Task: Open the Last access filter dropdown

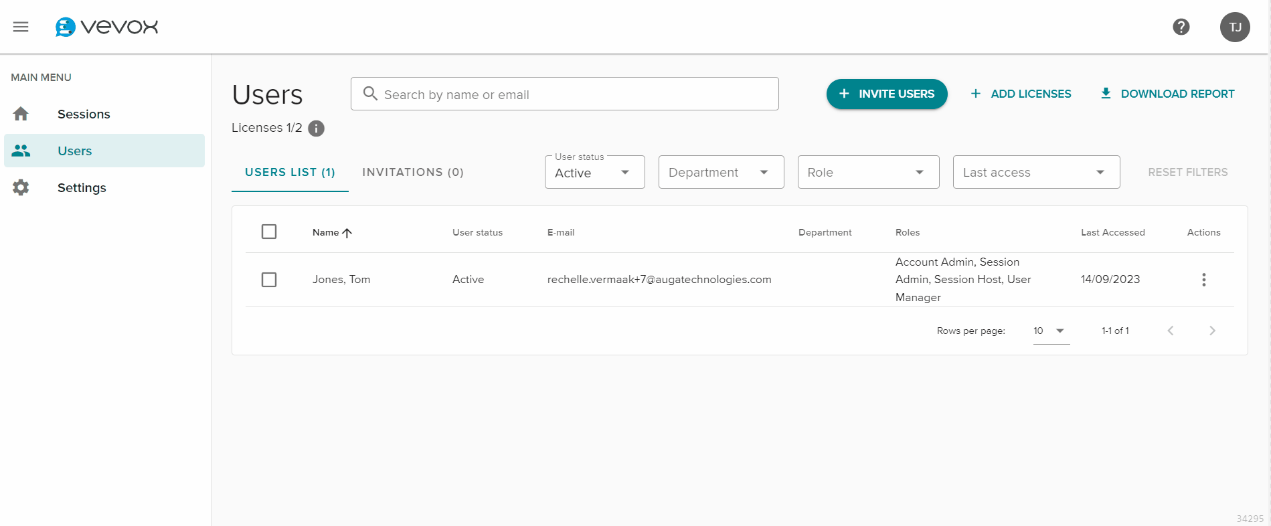Action: coord(1036,173)
